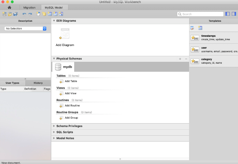Image resolution: width=238 pixels, height=164 pixels.
Task: Open the template editor icon
Action: pos(192,28)
